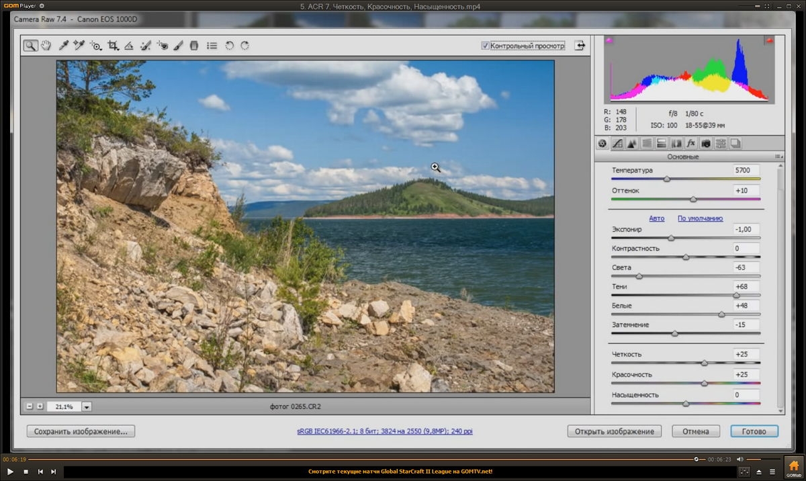Select the Adjustment Brush tool
This screenshot has width=806, height=481.
click(x=179, y=46)
